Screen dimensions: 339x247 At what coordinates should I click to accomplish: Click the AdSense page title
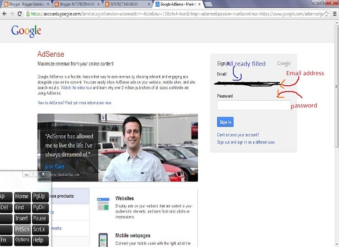click(51, 54)
